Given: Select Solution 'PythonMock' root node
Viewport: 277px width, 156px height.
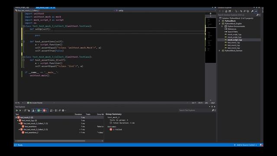Looking at the screenshot, I should click(238, 18).
